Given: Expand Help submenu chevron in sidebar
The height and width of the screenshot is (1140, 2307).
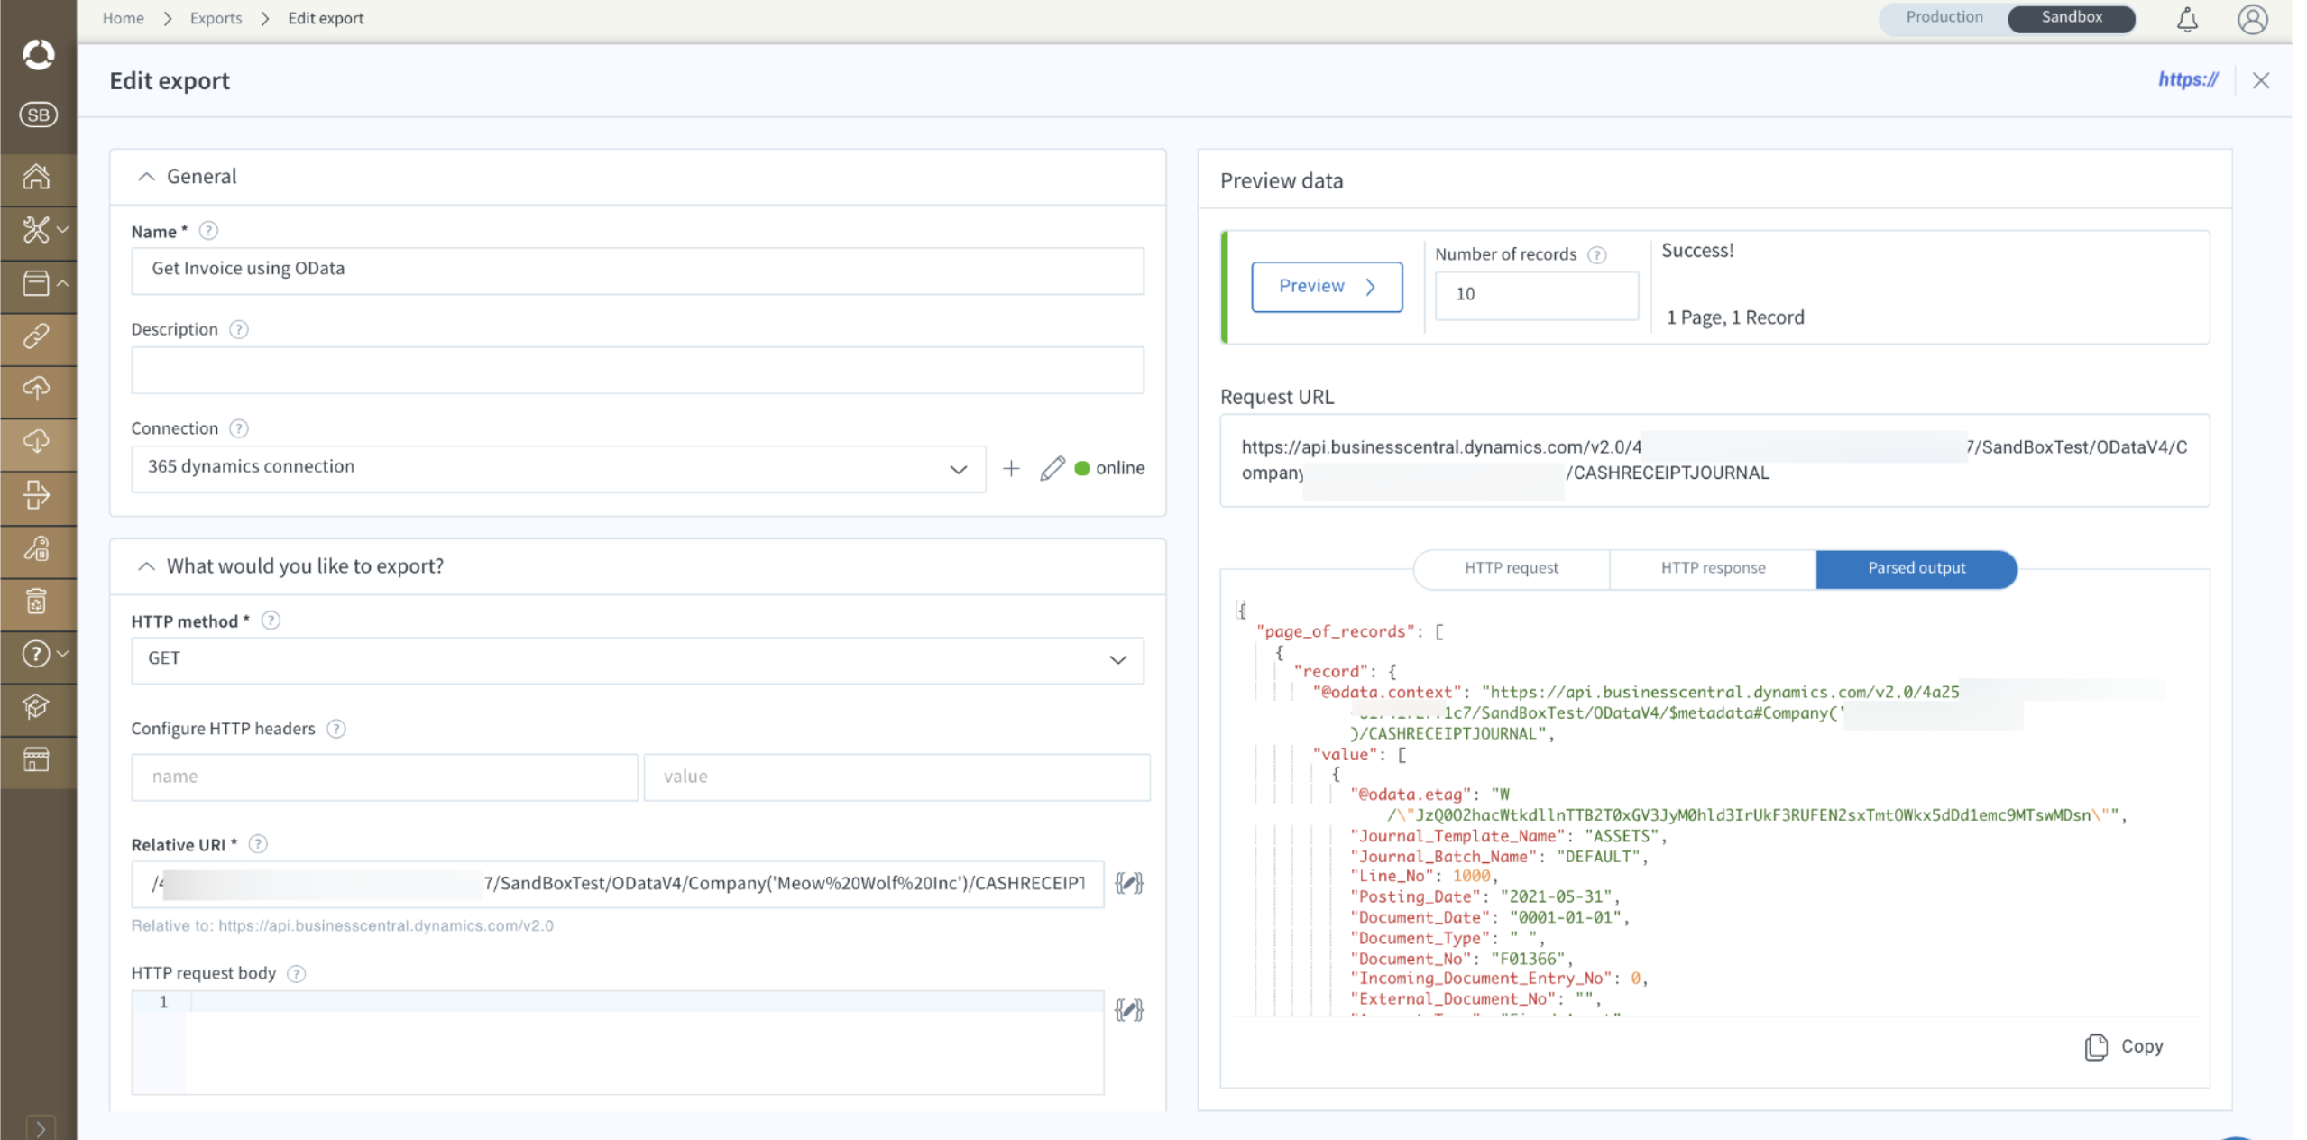Looking at the screenshot, I should click(63, 653).
